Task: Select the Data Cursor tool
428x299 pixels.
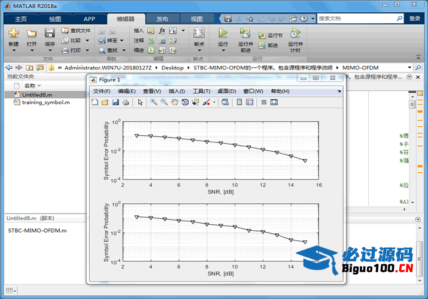Action: [195, 102]
